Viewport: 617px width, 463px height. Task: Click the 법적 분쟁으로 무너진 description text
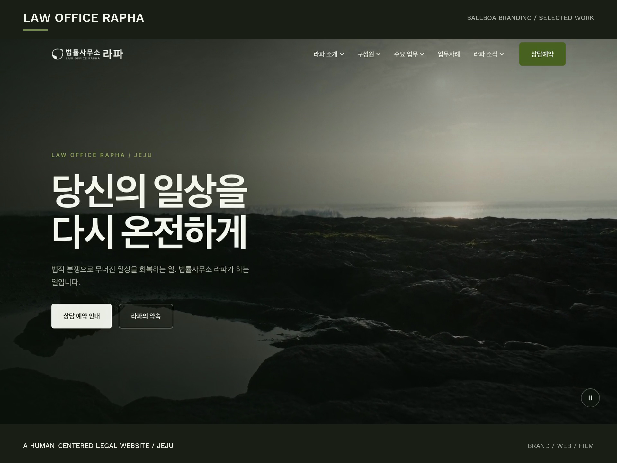(150, 276)
